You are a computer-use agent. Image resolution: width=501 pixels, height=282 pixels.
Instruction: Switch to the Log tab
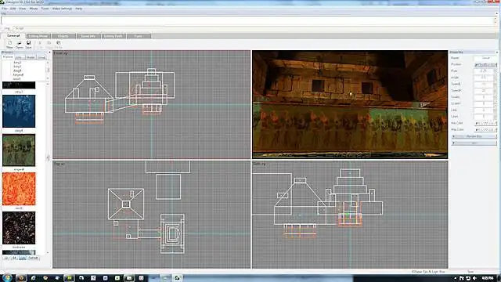coord(7,28)
